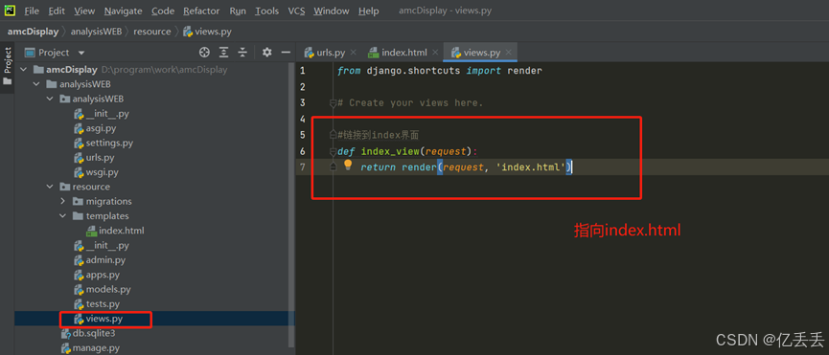Close the urls.py tab

(354, 53)
